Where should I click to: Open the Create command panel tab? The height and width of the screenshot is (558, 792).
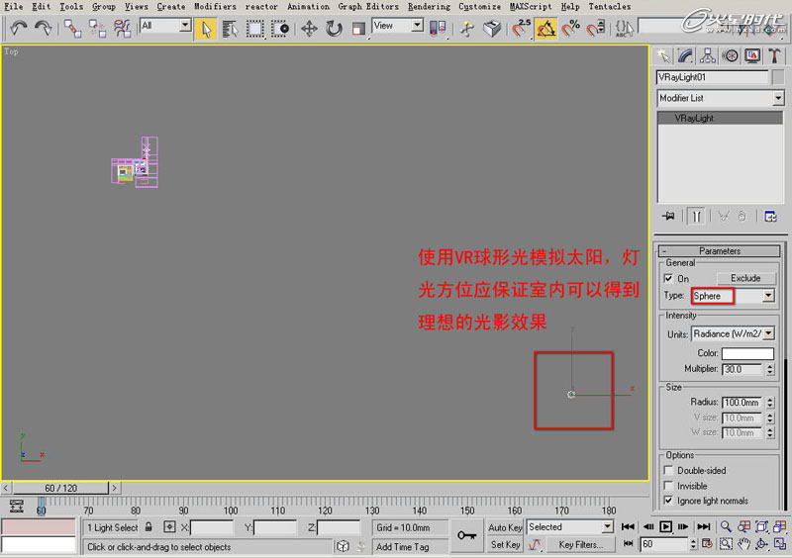(663, 56)
